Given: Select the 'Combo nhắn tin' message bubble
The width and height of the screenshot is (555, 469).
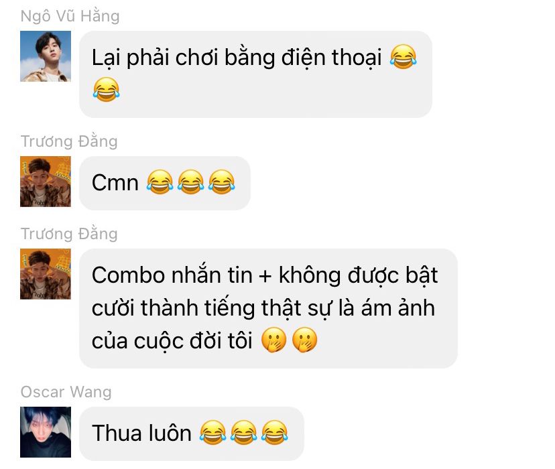Looking at the screenshot, I should (x=268, y=308).
